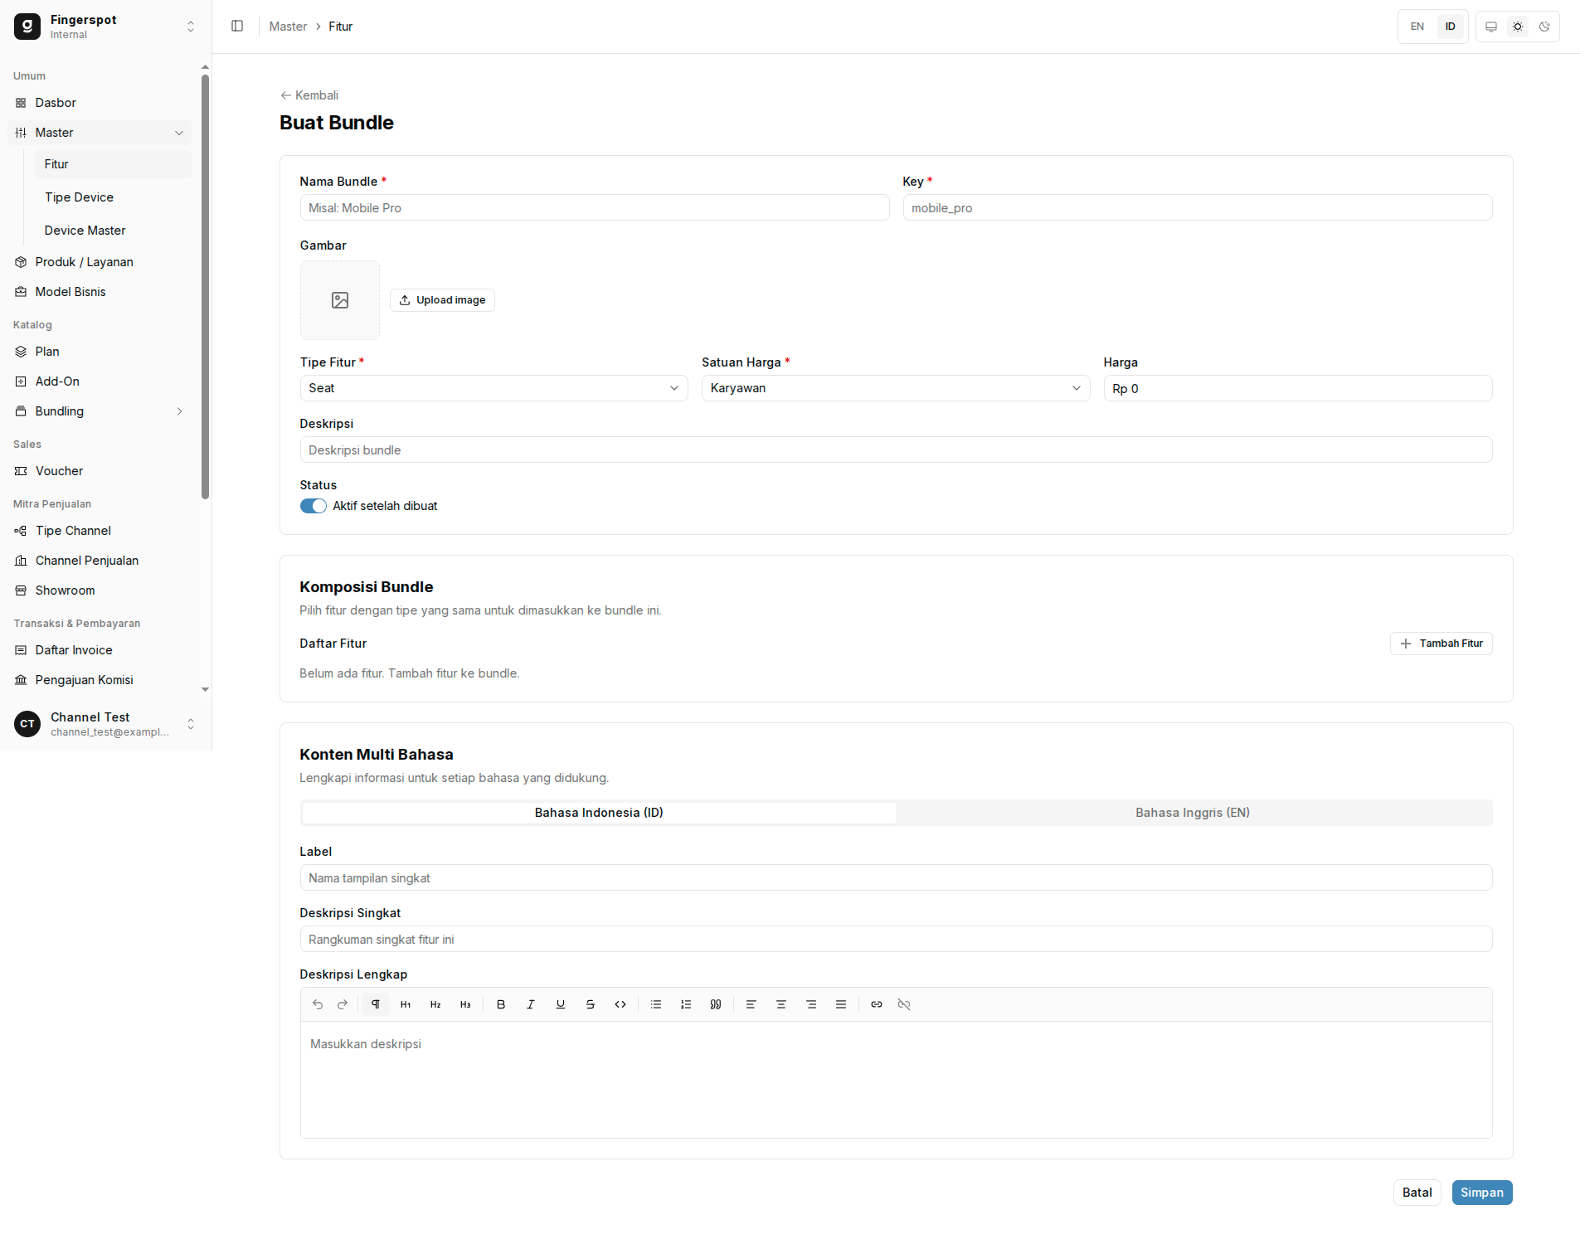Select dark theme moon icon
The image size is (1580, 1239).
(1544, 27)
